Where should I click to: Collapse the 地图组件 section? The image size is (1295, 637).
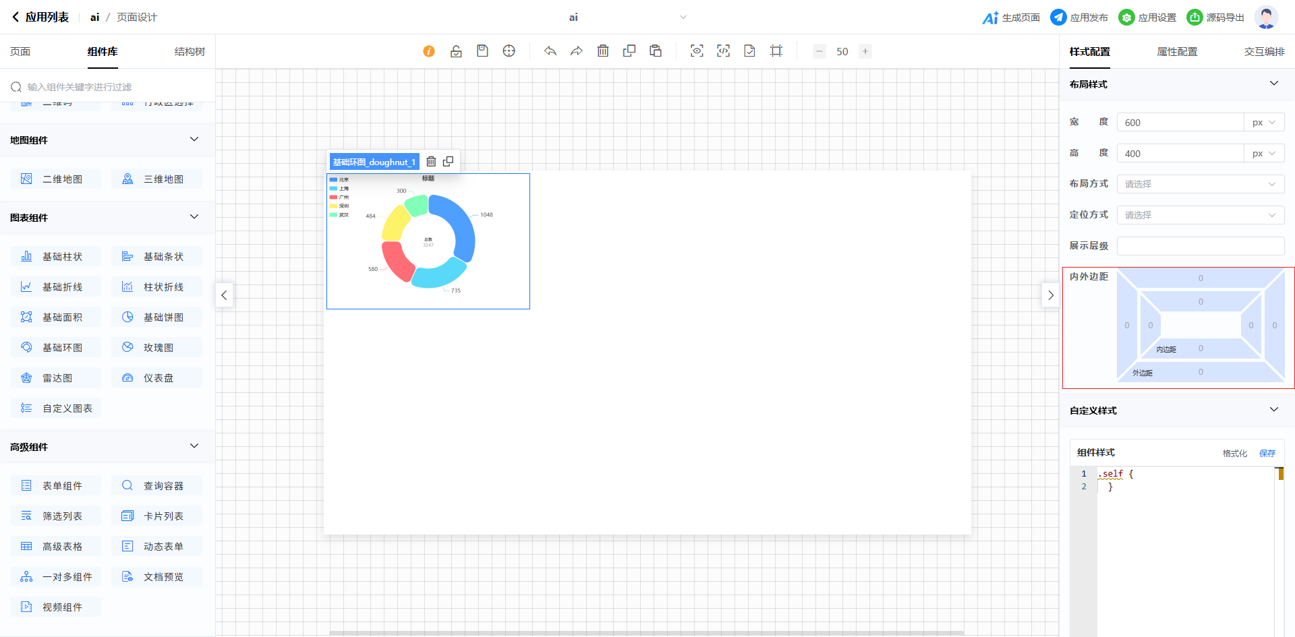[194, 140]
